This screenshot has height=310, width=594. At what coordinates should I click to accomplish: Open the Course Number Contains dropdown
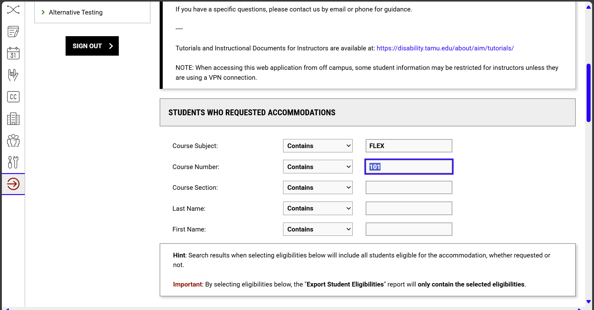tap(317, 167)
